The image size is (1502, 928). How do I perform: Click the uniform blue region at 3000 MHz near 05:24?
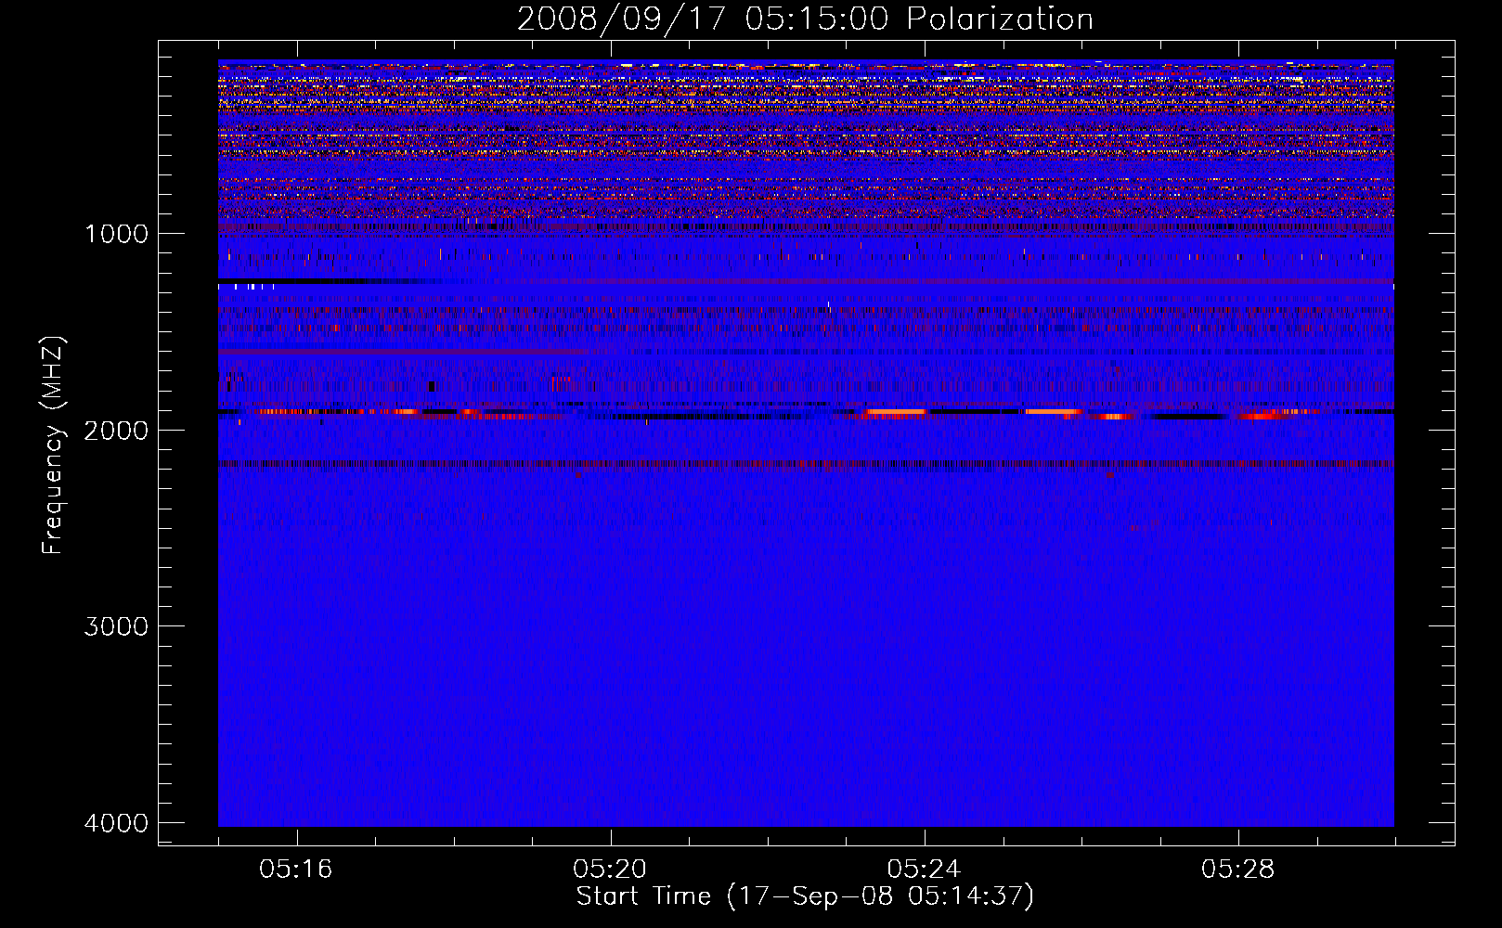click(x=924, y=626)
